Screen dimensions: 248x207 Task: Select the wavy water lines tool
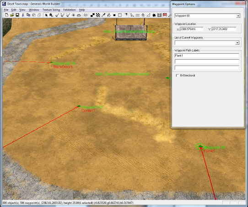click(86, 15)
